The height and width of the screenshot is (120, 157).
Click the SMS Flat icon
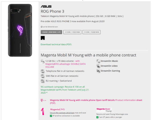click(43, 76)
